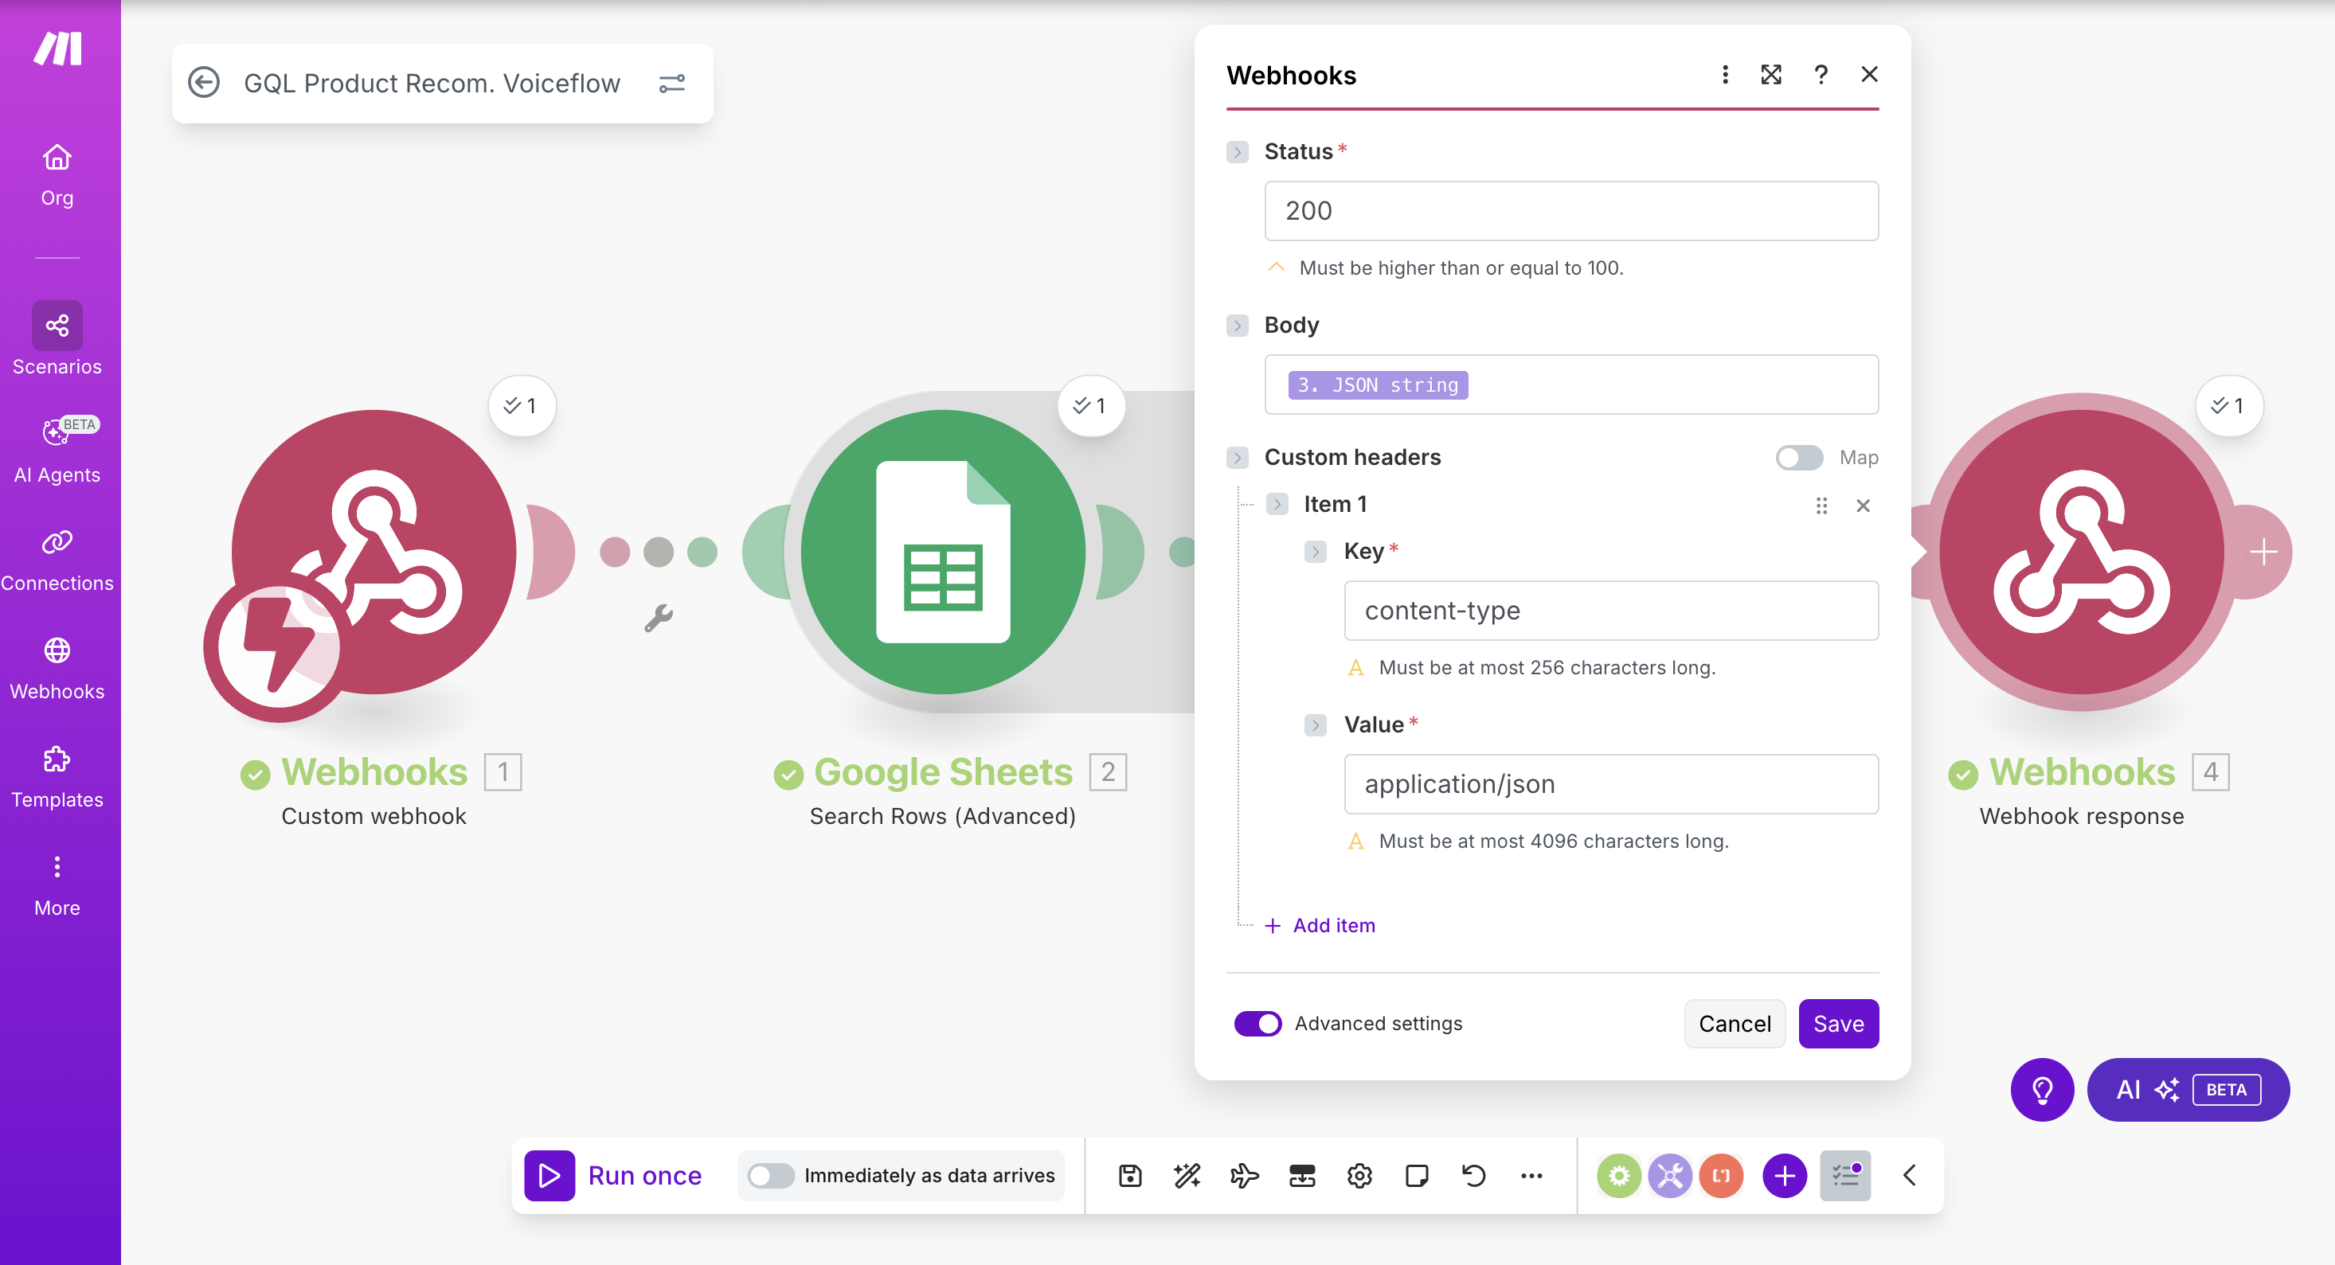Open the Webhooks panel three-dot menu
Viewport: 2335px width, 1265px height.
(1725, 74)
